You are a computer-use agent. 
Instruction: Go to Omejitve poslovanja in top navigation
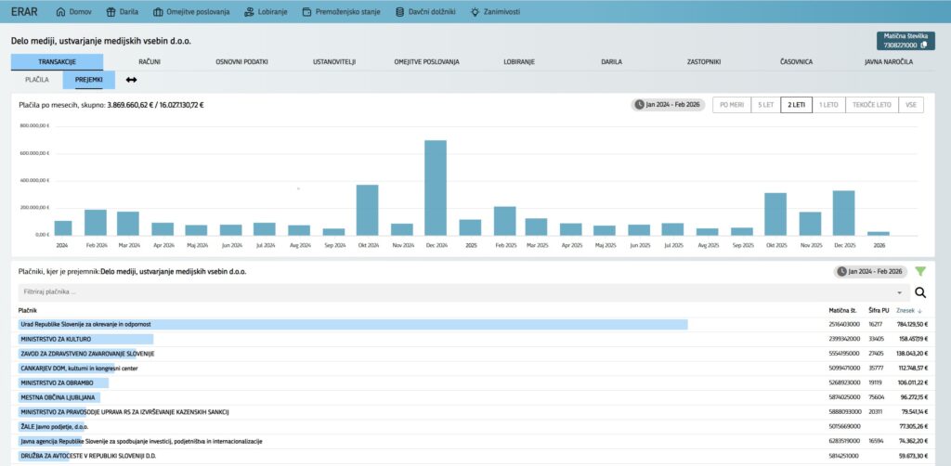[x=190, y=12]
